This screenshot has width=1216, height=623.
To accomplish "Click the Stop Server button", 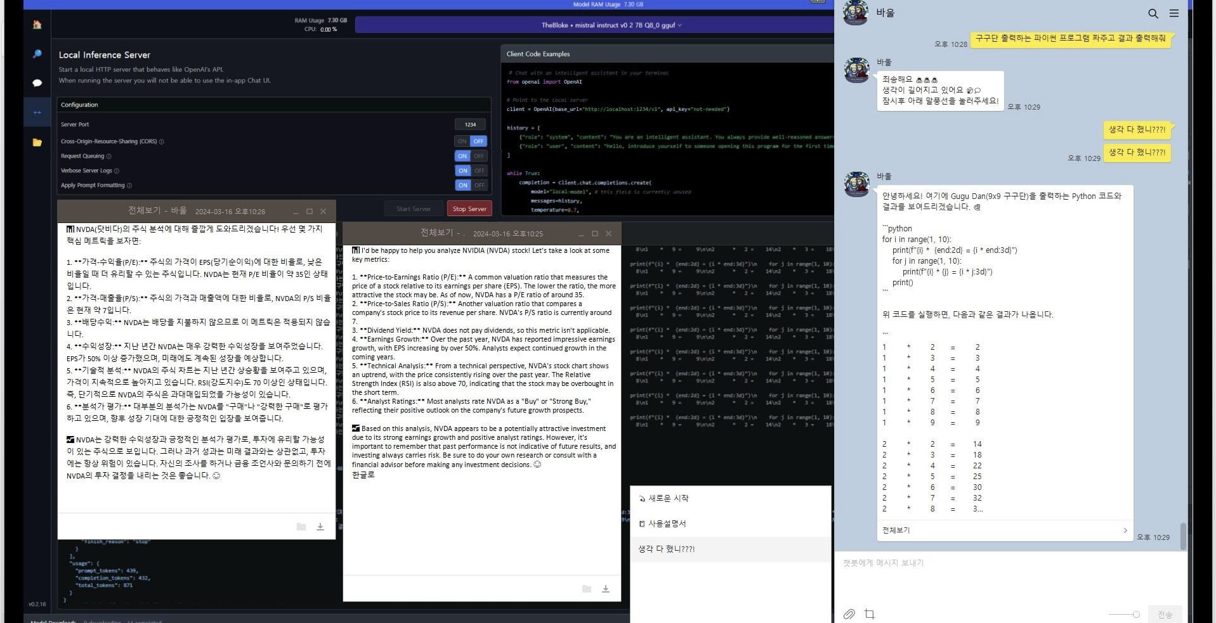I will (469, 209).
